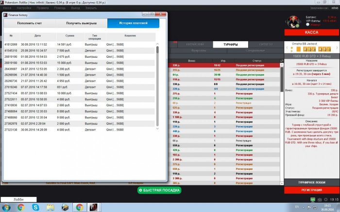Viewport: 340px width, 212px height.
Task: Click the Закрыть menu item
Action: pyautogui.click(x=91, y=8)
